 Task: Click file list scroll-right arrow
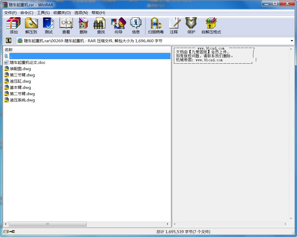pyautogui.click(x=167, y=224)
